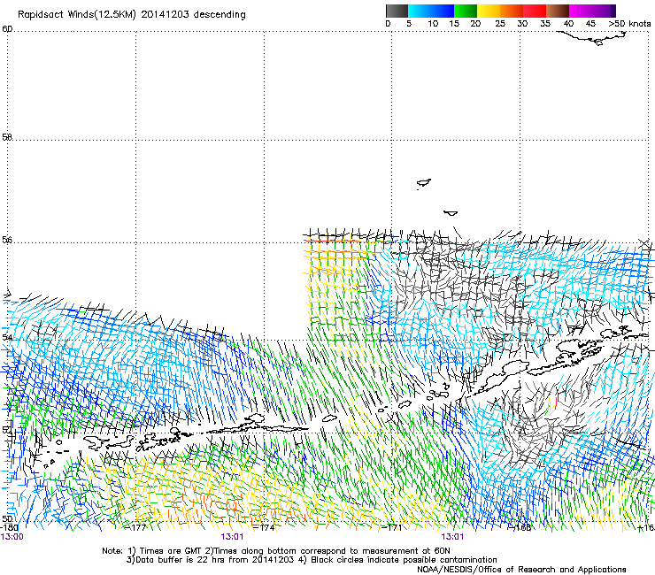
Task: Click the 50 latitude axis label
Action: coord(7,518)
